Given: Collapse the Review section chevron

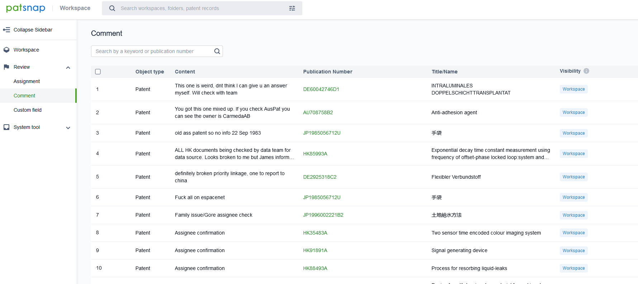Looking at the screenshot, I should [x=68, y=67].
